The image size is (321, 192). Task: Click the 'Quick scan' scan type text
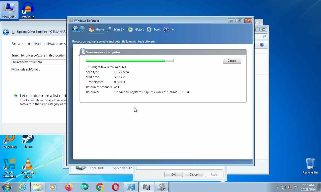pyautogui.click(x=122, y=72)
